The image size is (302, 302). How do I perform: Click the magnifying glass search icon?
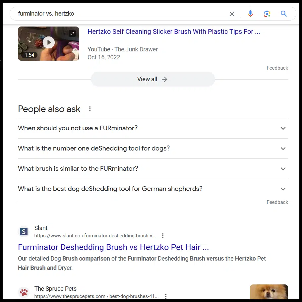[283, 14]
